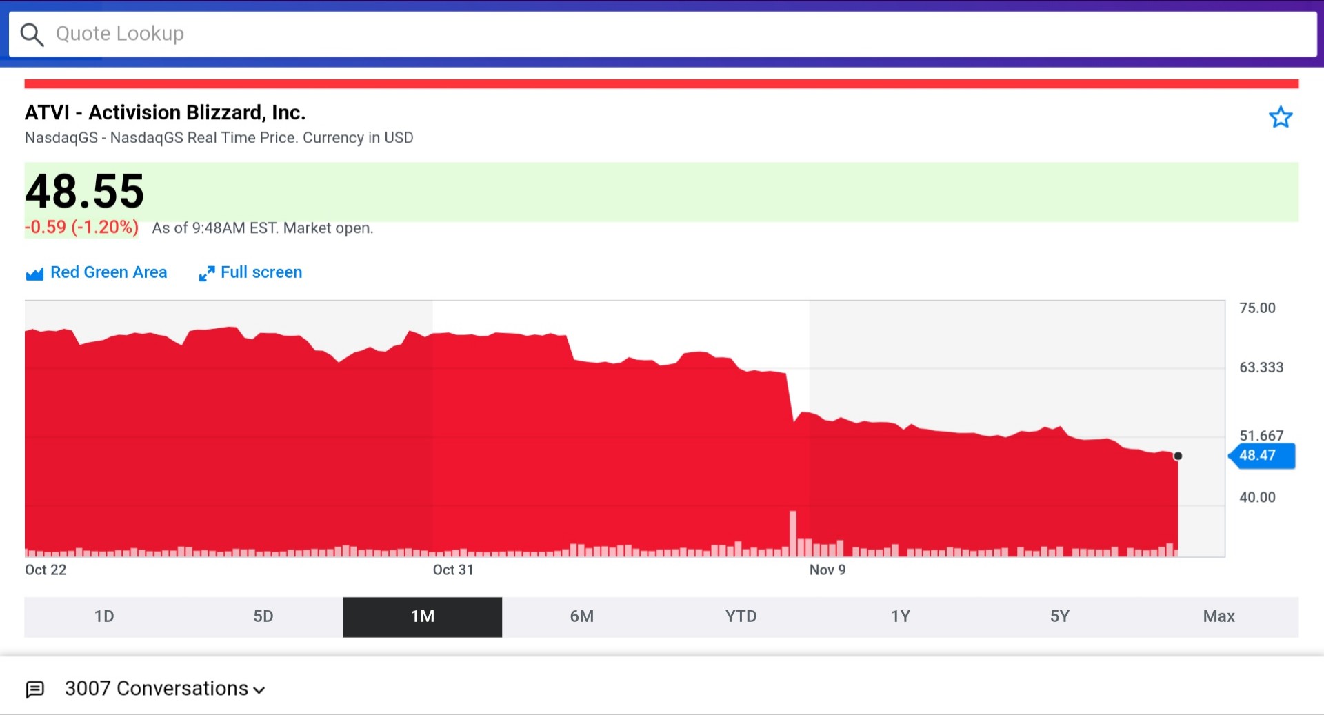
Task: Click the Oct 31 date axis label
Action: 453,570
